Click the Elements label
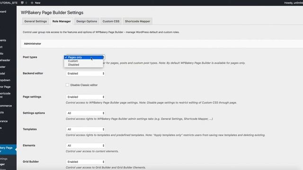 tap(29, 145)
